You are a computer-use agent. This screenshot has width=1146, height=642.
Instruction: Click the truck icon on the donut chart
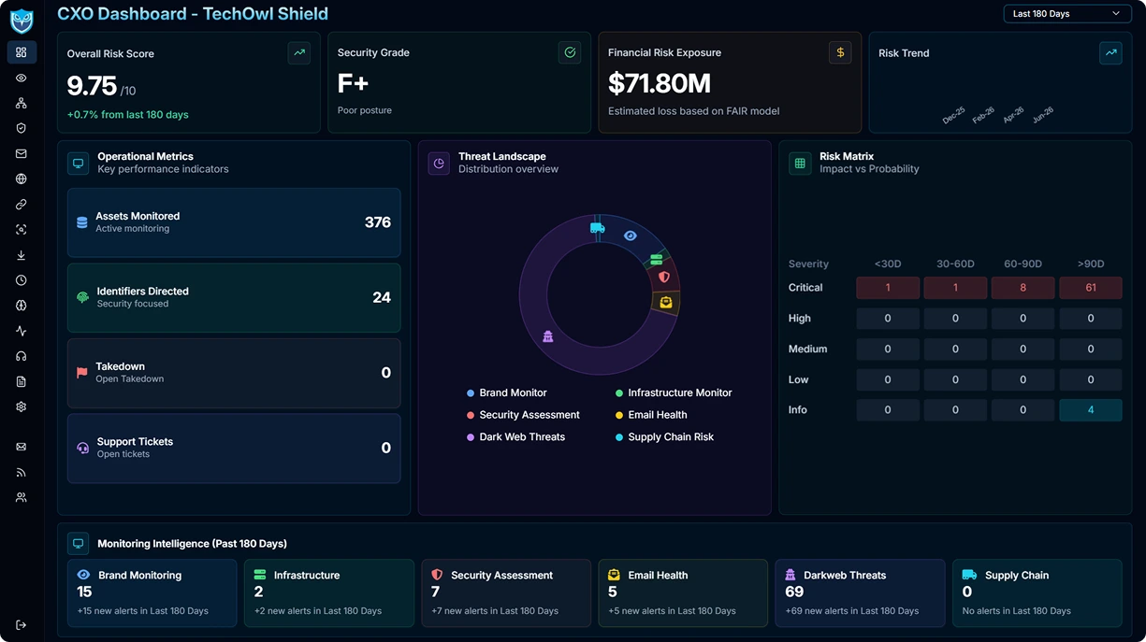click(597, 228)
